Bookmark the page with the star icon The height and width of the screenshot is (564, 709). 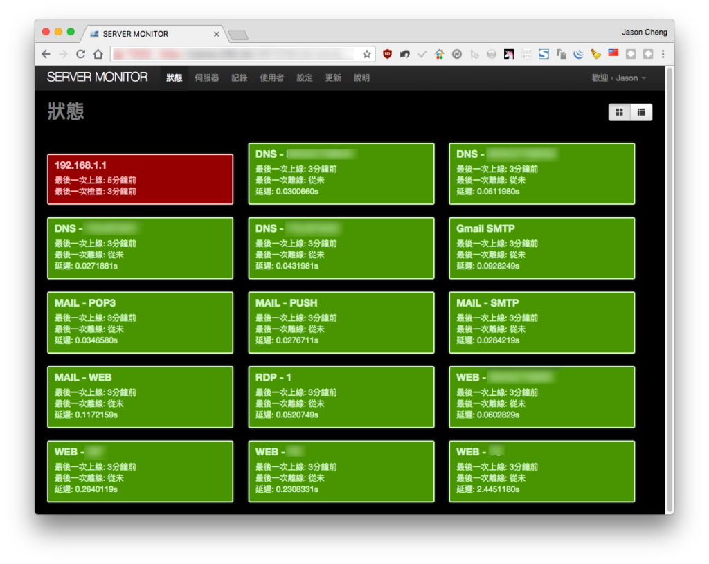click(x=367, y=54)
